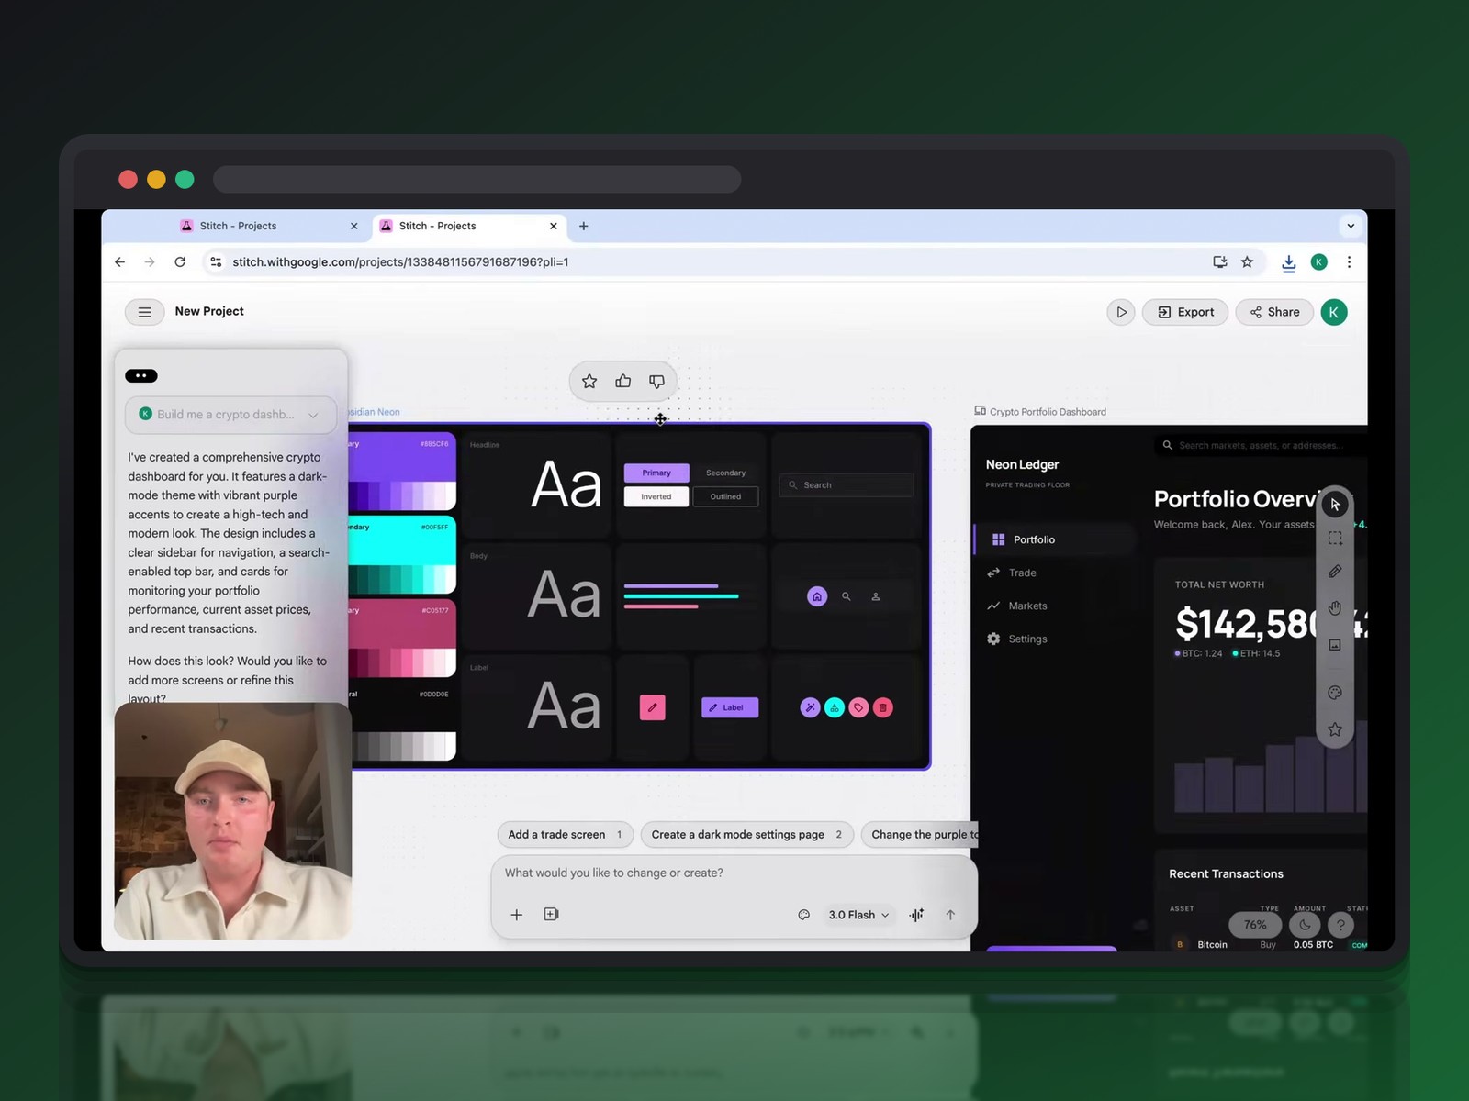
Task: Click the cyan shapes circle icon
Action: [835, 707]
